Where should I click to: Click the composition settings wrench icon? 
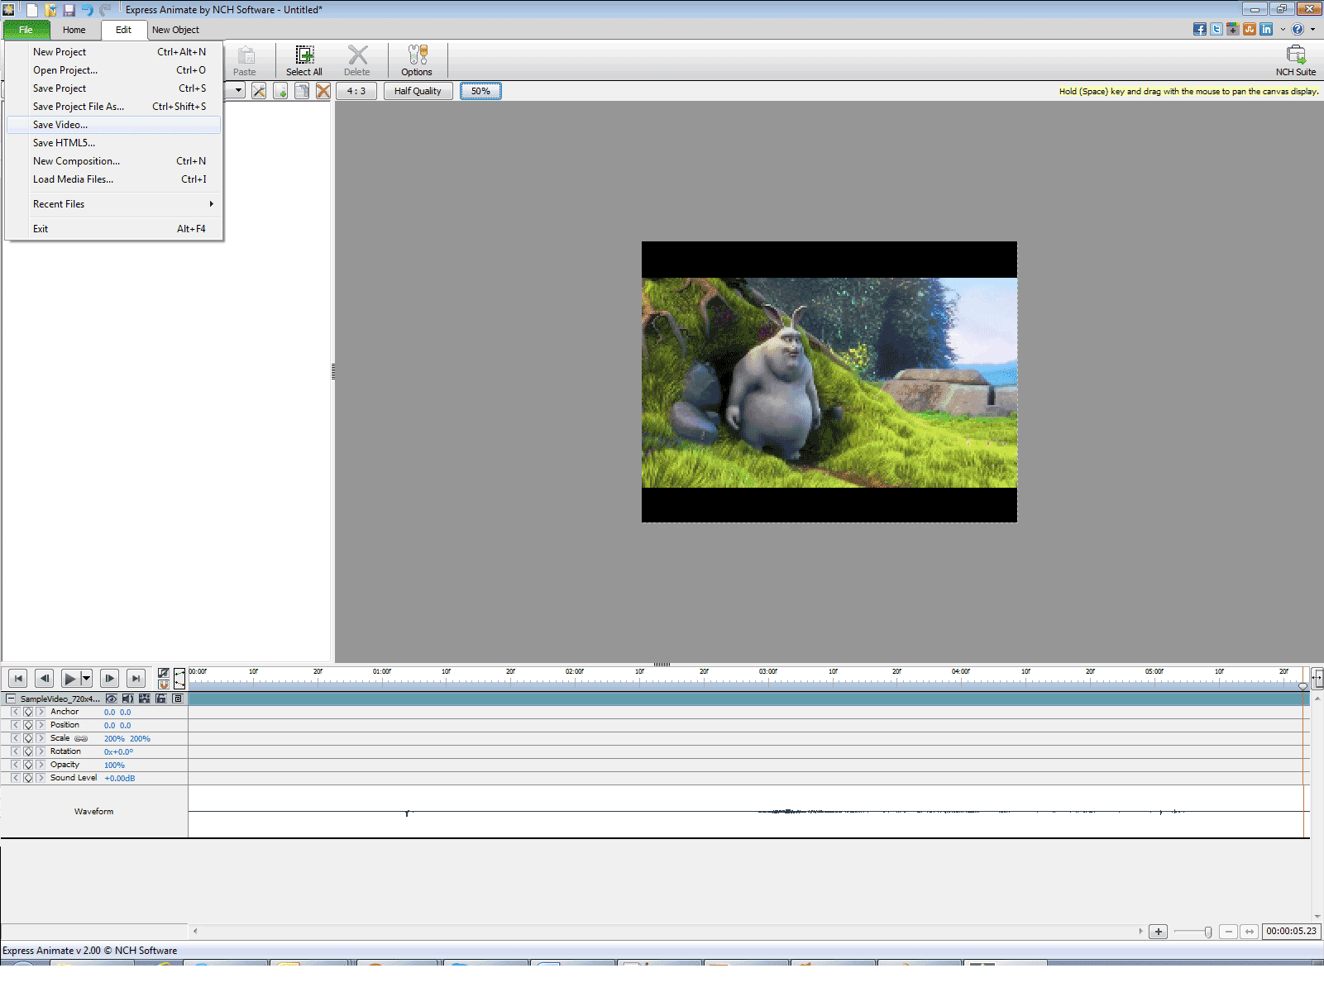coord(259,91)
